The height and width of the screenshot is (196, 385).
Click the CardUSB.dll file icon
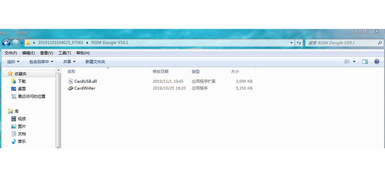click(x=70, y=81)
